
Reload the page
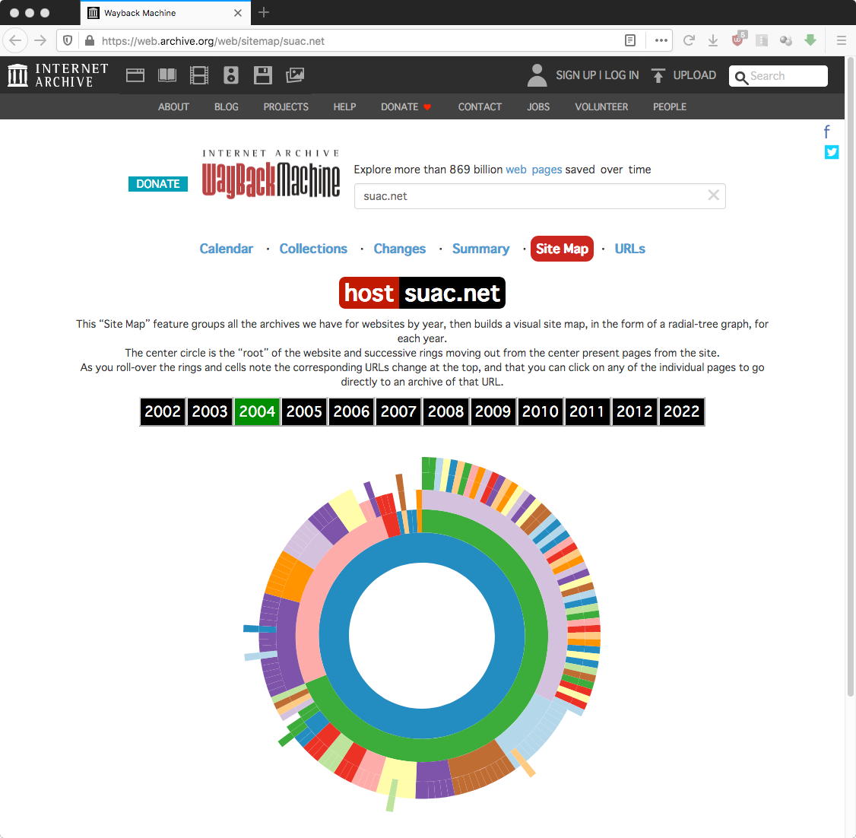click(x=689, y=40)
